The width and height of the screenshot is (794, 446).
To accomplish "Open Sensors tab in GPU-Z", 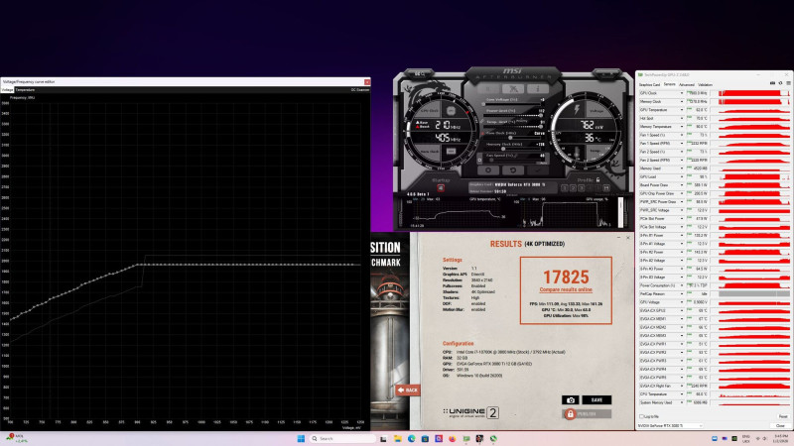I will click(x=669, y=85).
